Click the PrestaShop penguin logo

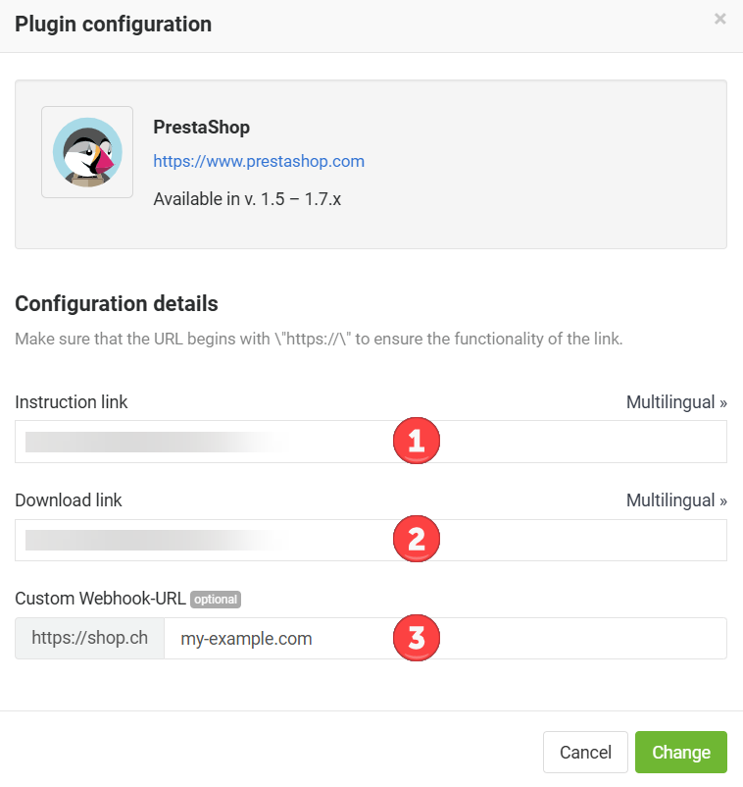[87, 152]
